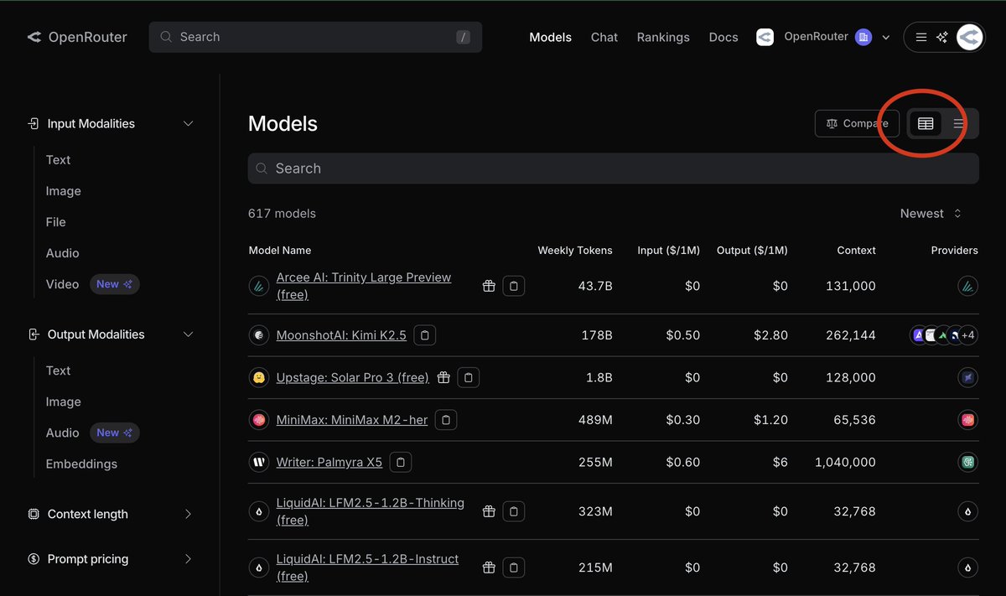Collapse the Output Modalities section
Image resolution: width=1006 pixels, height=596 pixels.
pos(111,334)
